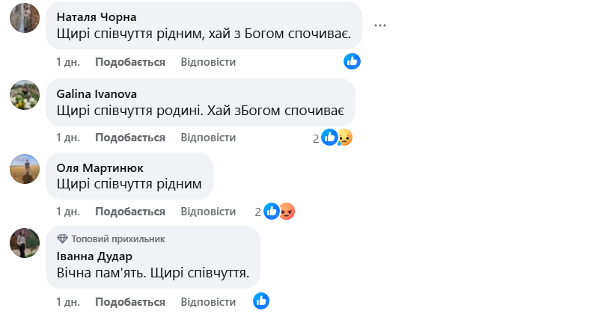Click the reaction icons under Оля Мартинюк's comment
This screenshot has width=601, height=314.
[x=278, y=212]
